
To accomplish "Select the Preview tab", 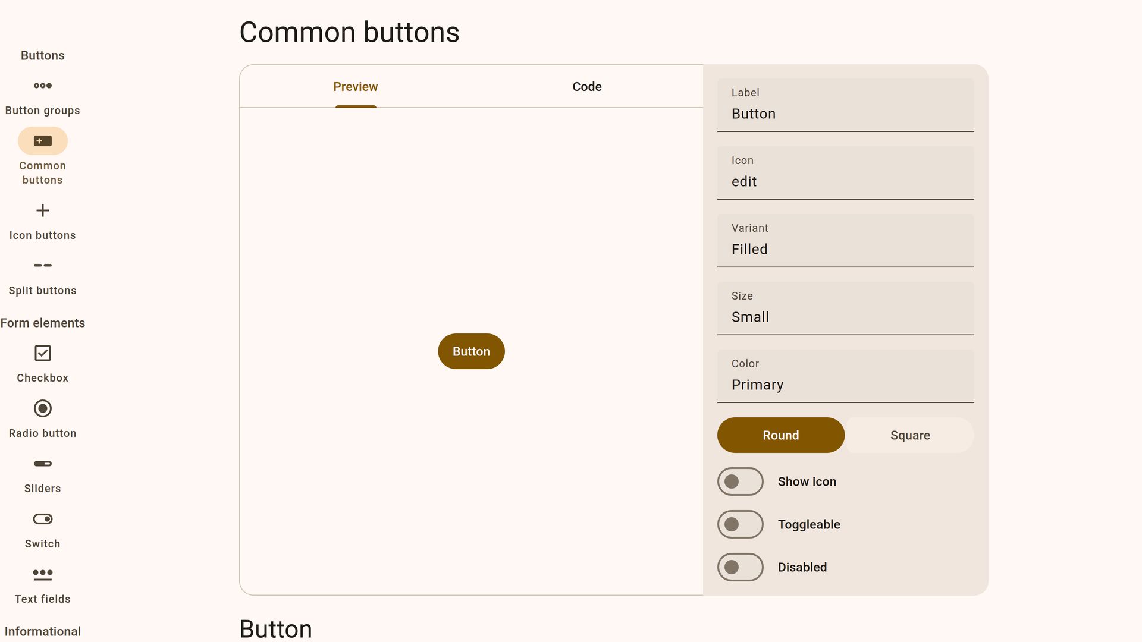I will tap(356, 87).
